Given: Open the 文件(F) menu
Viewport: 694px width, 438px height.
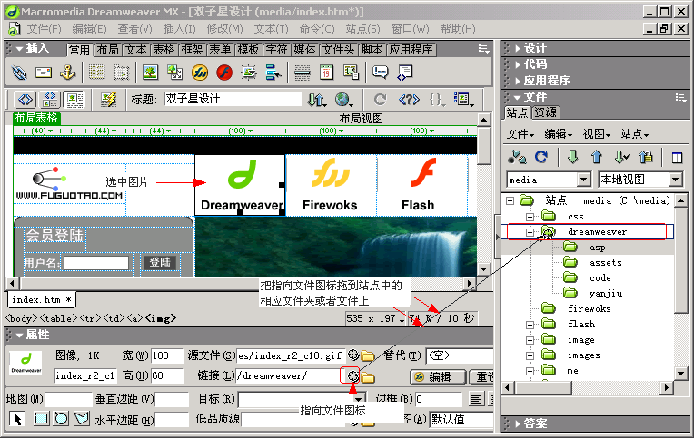Looking at the screenshot, I should pyautogui.click(x=44, y=29).
